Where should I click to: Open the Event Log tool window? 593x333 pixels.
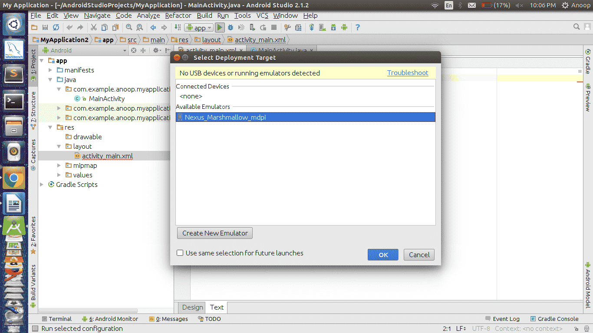tap(503, 319)
